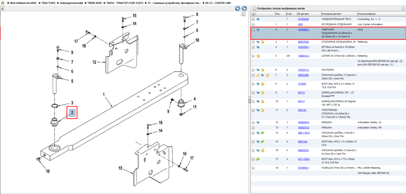The height and width of the screenshot is (194, 406).
Task: Open земледельческий breadcrumb item
Action: click(x=71, y=2)
